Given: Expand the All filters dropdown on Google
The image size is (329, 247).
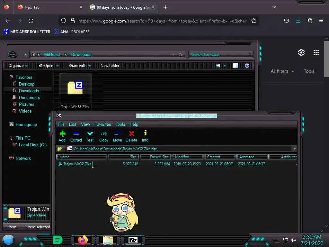Looking at the screenshot, I should [x=282, y=71].
